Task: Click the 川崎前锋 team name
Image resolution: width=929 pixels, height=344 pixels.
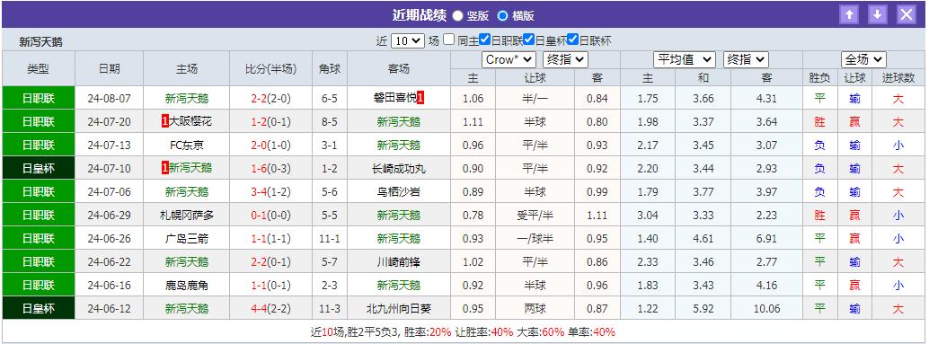Action: (399, 261)
